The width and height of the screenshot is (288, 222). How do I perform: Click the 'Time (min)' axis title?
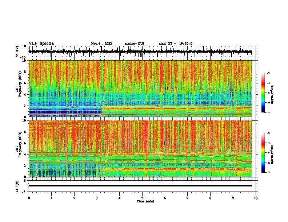coord(145,201)
